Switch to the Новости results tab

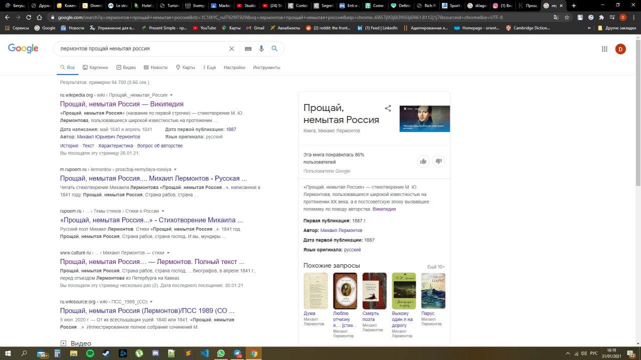coord(156,67)
